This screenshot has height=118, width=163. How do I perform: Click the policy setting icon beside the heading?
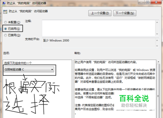[5, 12]
